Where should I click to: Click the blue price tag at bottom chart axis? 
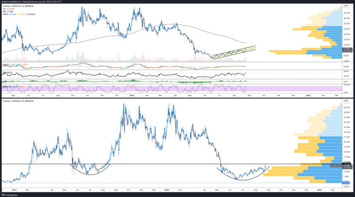click(x=346, y=182)
